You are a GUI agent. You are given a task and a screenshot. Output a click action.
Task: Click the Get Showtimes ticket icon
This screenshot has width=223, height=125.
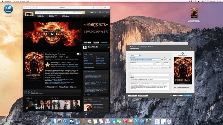[26, 93]
